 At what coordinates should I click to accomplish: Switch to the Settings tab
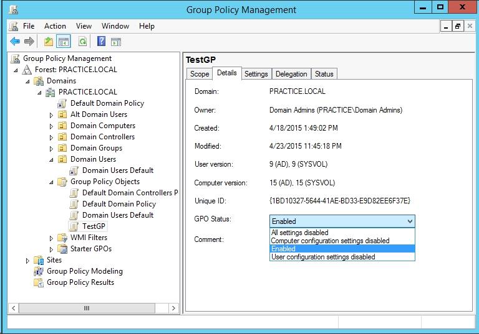256,74
